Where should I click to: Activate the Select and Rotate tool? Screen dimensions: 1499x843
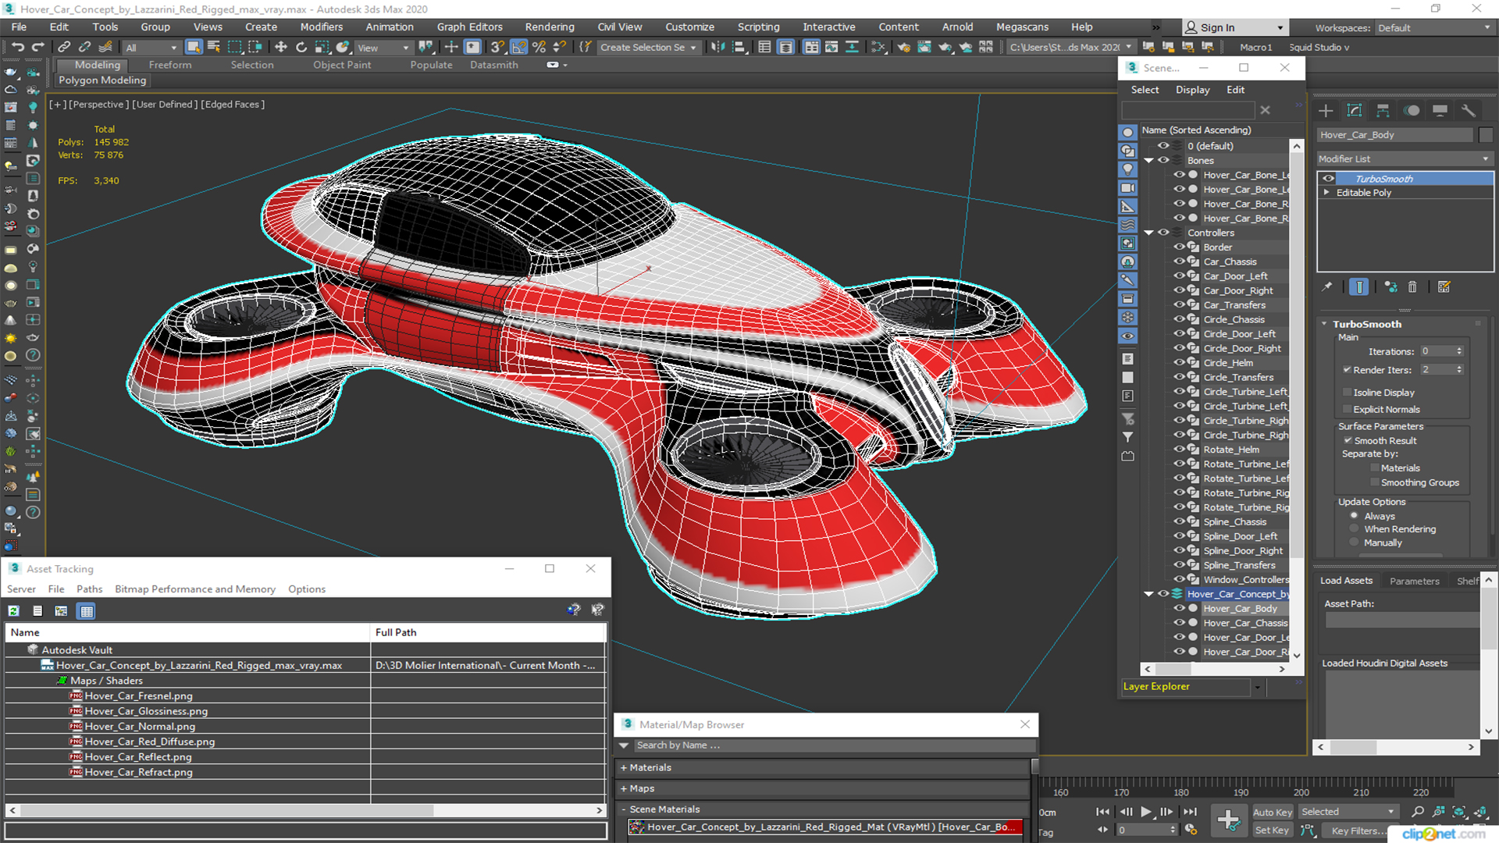pos(301,48)
